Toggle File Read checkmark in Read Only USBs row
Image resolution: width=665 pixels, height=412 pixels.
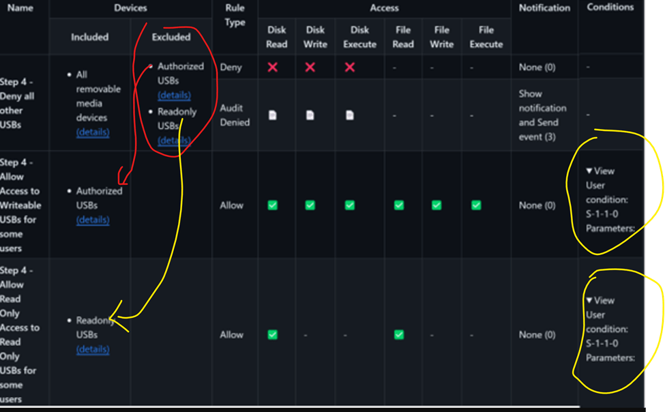pyautogui.click(x=399, y=334)
